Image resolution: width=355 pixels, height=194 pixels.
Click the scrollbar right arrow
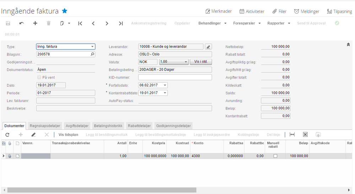pos(349,190)
